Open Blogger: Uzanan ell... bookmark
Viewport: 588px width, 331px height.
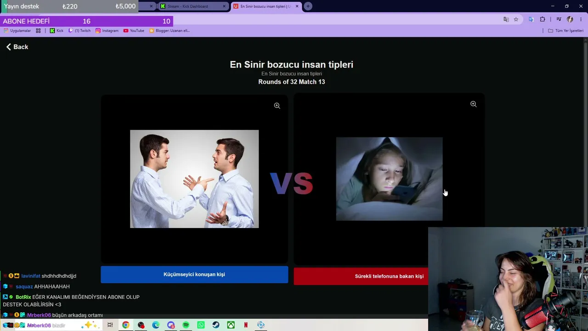[170, 31]
